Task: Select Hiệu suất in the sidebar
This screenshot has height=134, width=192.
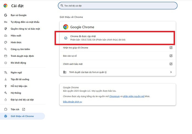Action: 16,36
